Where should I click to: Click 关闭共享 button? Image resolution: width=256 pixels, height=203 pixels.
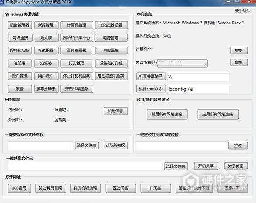click(236, 166)
